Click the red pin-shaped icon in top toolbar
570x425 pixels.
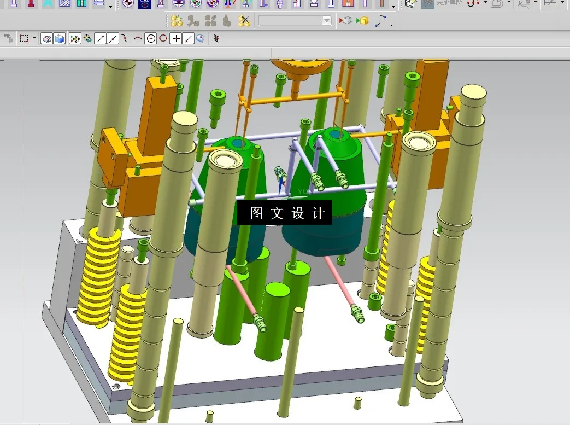pos(31,4)
